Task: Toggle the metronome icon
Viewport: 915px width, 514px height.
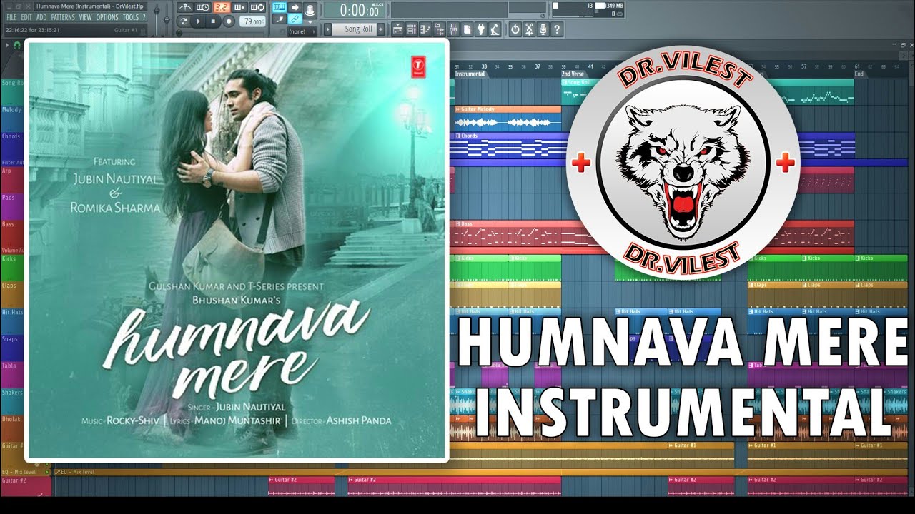Action: pos(185,7)
